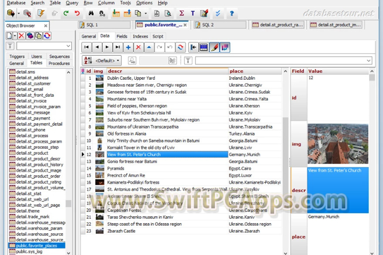Click the connect to database icon
Screen dimensions: 383x255
[11, 13]
